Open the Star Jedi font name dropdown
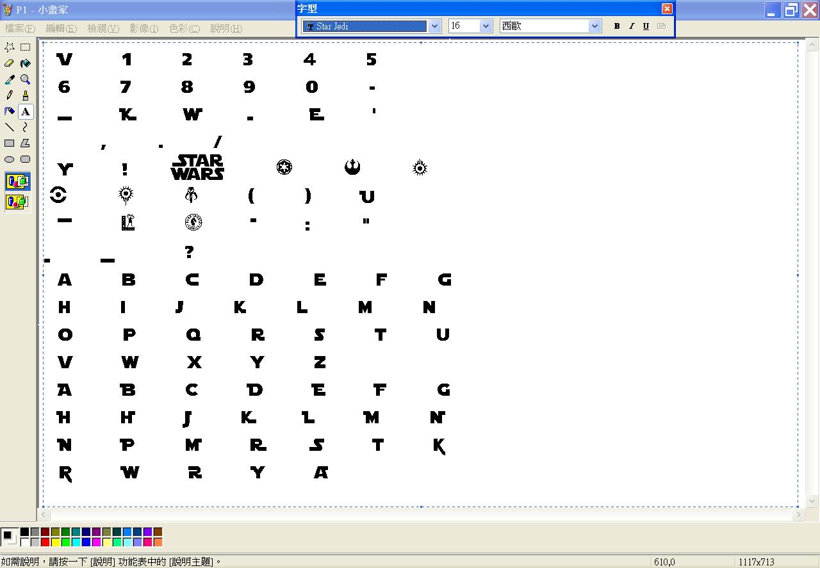Screen dimensions: 820x568 tap(435, 26)
